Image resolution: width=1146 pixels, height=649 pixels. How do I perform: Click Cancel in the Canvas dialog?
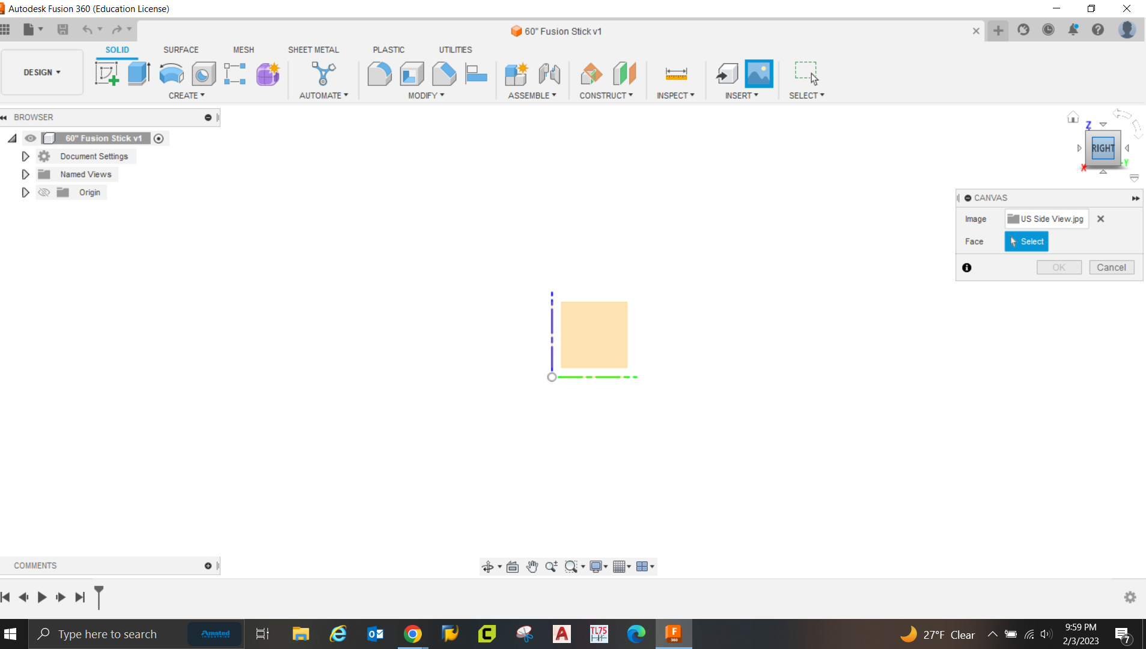(x=1111, y=267)
